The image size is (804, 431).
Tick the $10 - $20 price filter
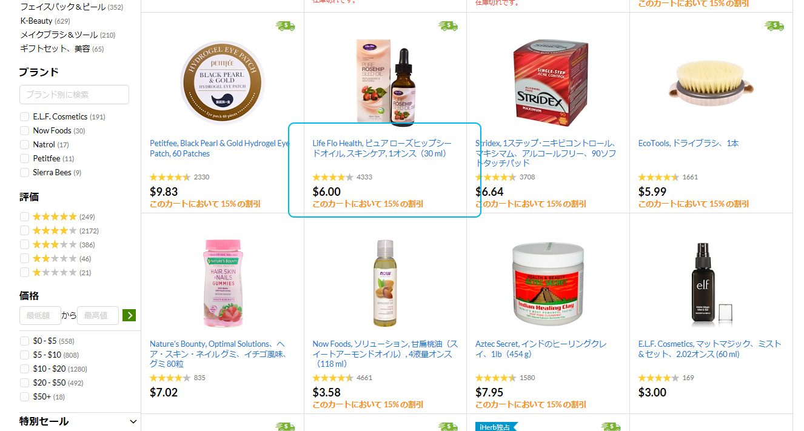click(24, 369)
